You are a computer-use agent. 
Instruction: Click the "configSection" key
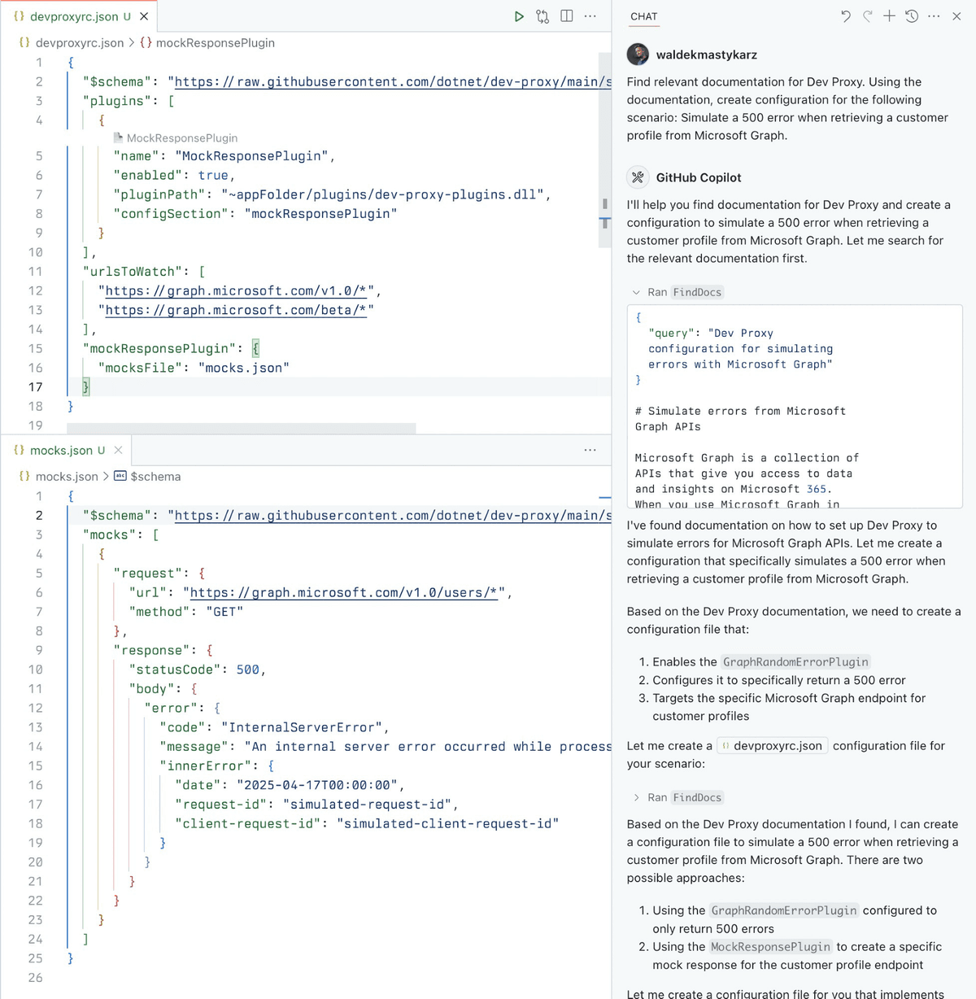[x=172, y=214]
